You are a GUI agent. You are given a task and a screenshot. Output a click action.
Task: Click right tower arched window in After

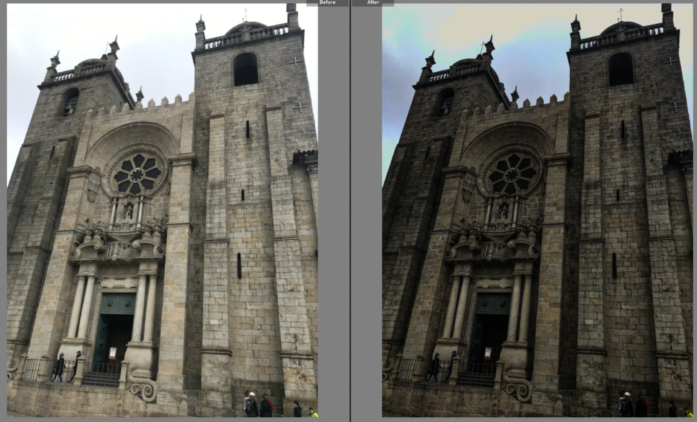point(620,69)
